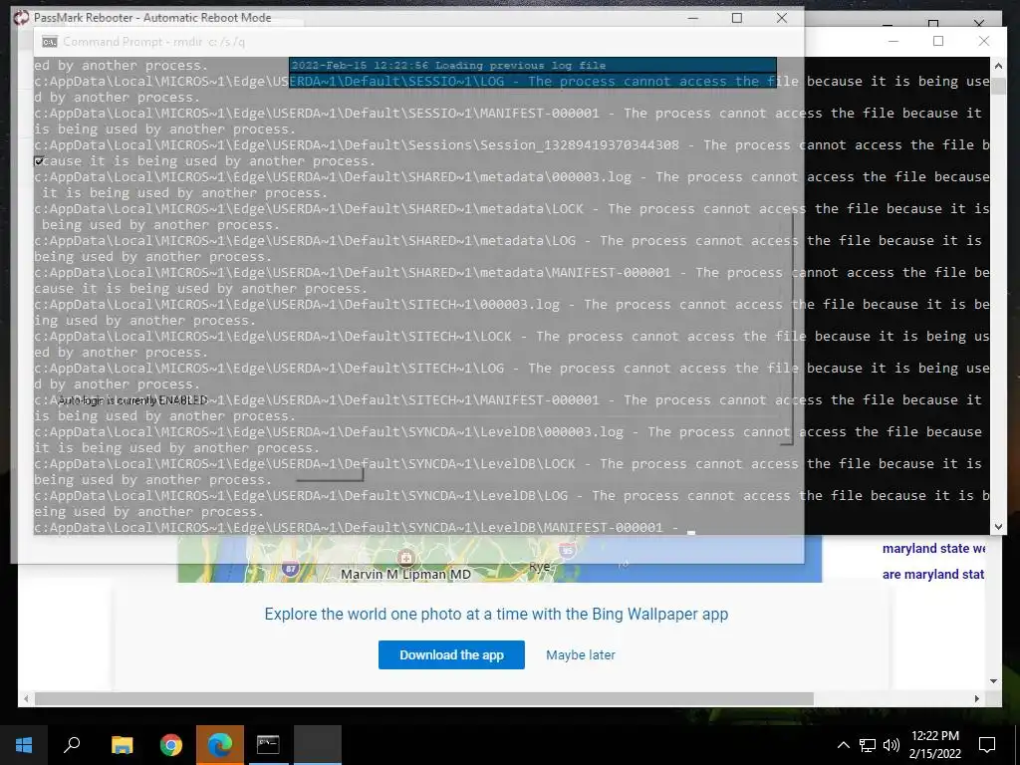Open the volume tray icon
Screen dimensions: 1020x765
[892, 745]
